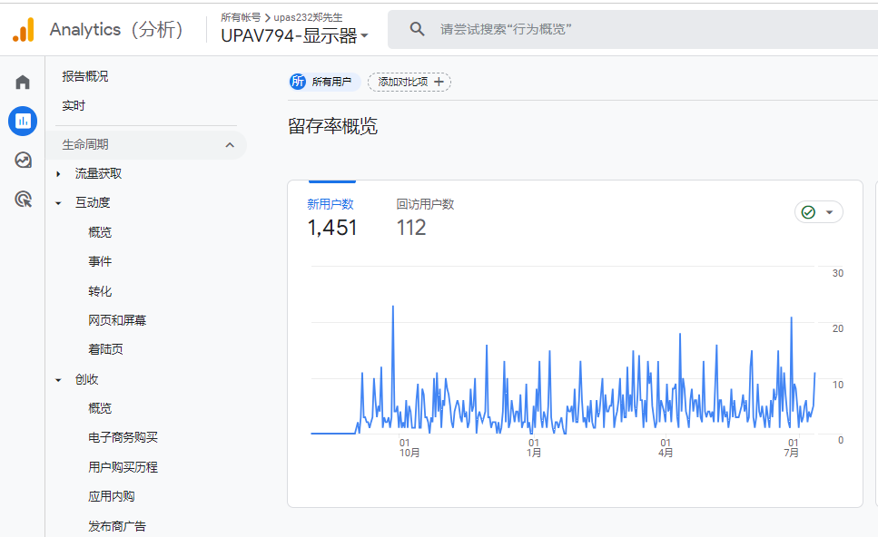Click the plus icon on 添加对比项
878x537 pixels.
[x=439, y=83]
